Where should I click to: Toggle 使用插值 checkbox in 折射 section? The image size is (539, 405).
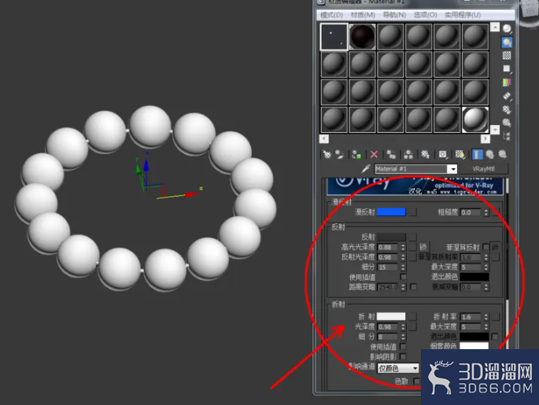pyautogui.click(x=403, y=346)
